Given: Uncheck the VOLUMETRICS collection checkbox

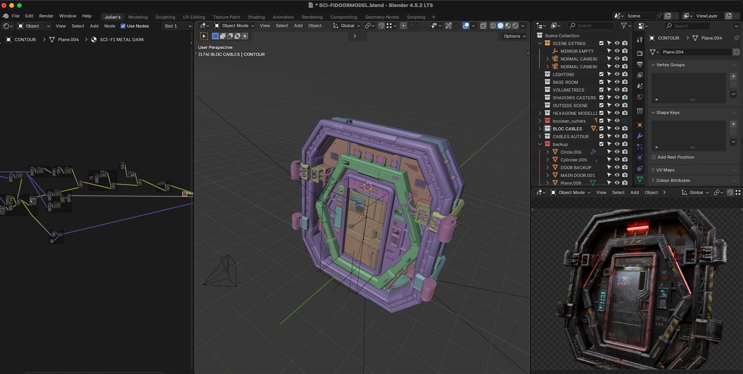Looking at the screenshot, I should 601,90.
